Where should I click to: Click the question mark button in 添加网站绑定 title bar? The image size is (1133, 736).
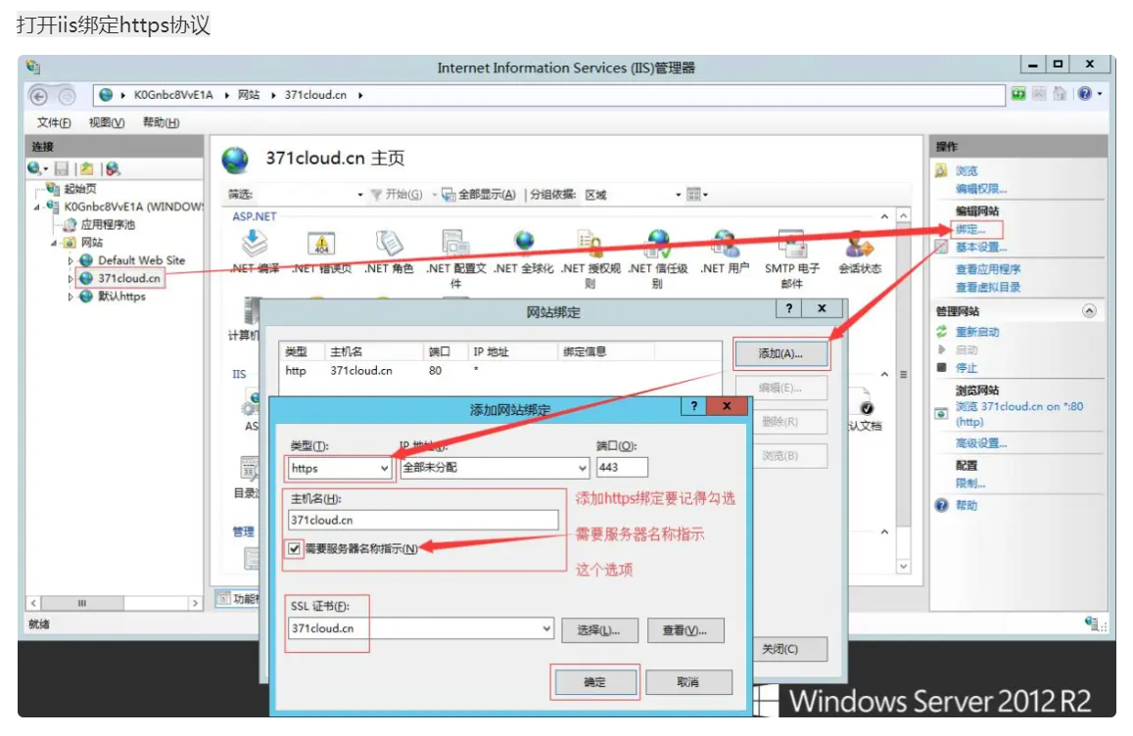(693, 406)
